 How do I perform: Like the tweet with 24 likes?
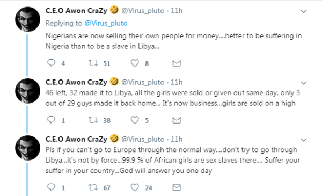(135, 187)
